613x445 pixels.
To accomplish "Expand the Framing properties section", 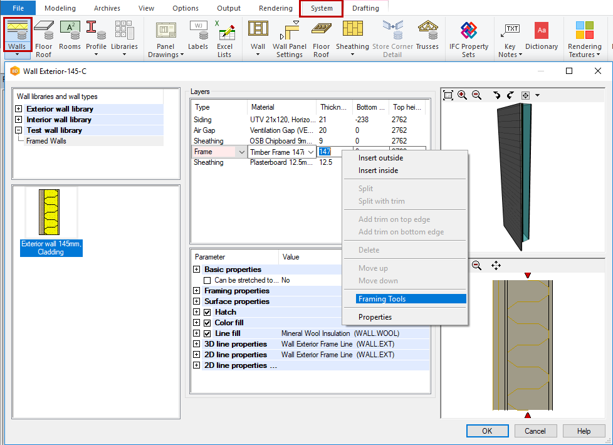I will point(196,291).
